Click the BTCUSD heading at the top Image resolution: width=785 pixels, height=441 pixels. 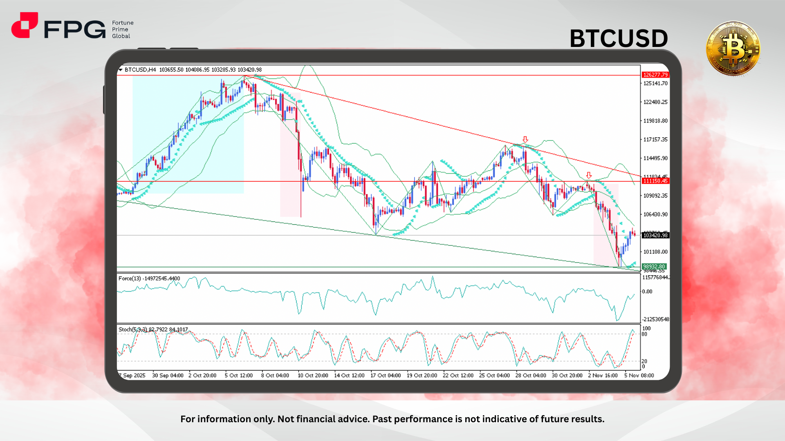pyautogui.click(x=619, y=38)
